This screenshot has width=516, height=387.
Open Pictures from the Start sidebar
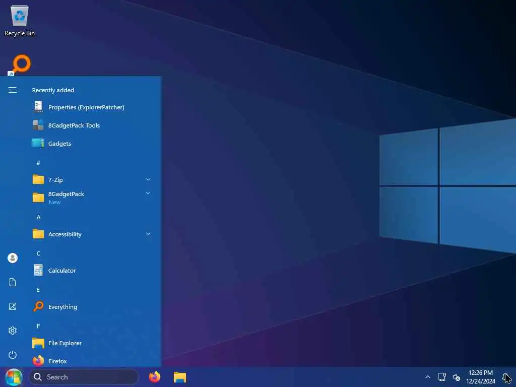[13, 306]
